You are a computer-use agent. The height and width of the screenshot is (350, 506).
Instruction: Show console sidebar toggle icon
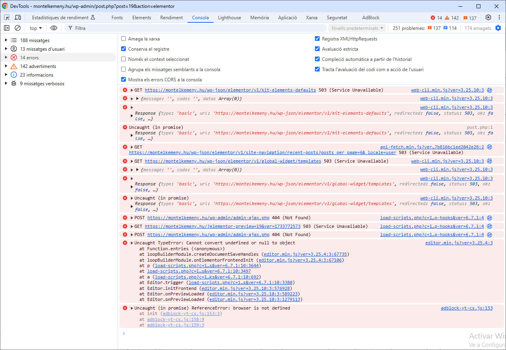click(x=7, y=28)
